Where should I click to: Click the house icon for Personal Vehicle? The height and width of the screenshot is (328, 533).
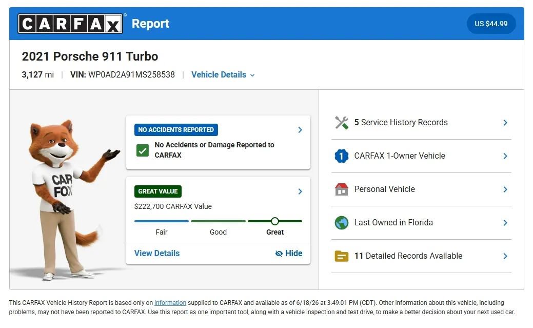click(x=341, y=189)
